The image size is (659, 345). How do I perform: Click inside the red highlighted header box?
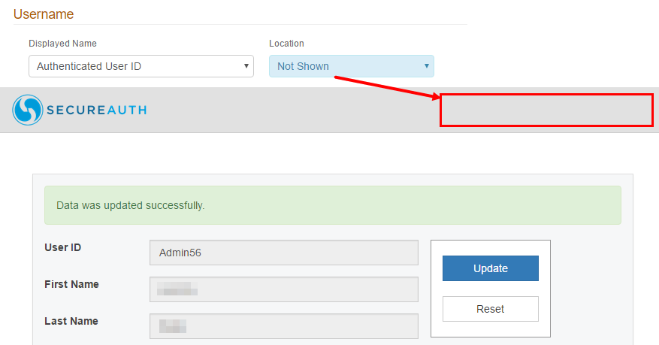click(x=546, y=110)
